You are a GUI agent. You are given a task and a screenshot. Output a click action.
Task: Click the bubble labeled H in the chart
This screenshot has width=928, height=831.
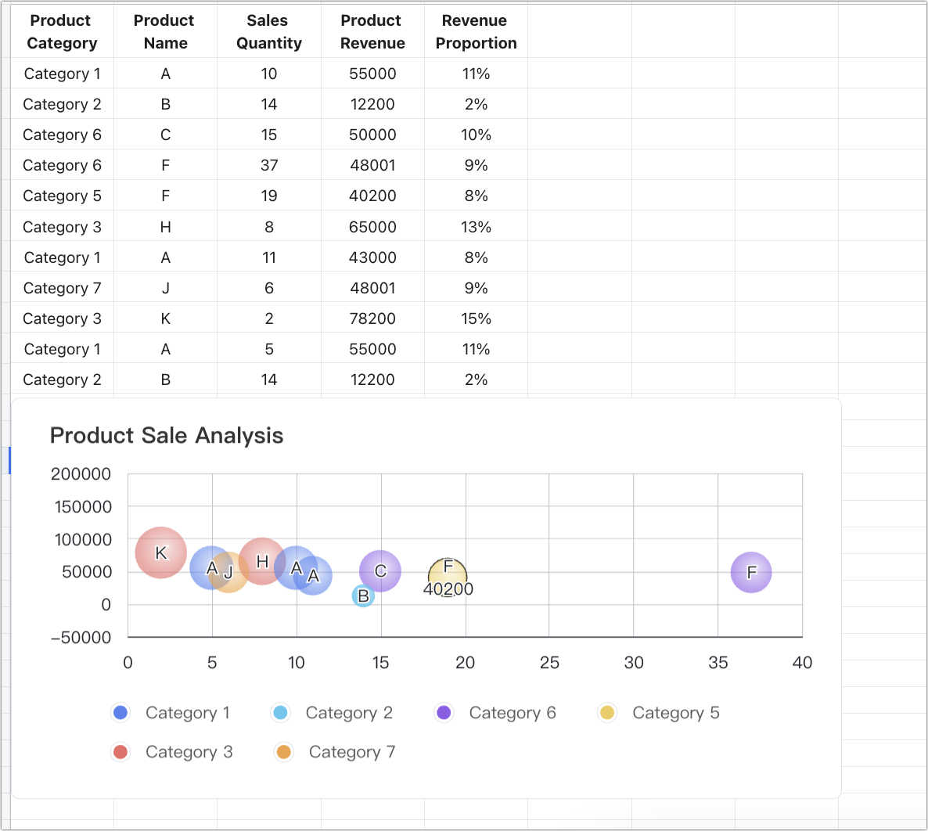point(262,561)
